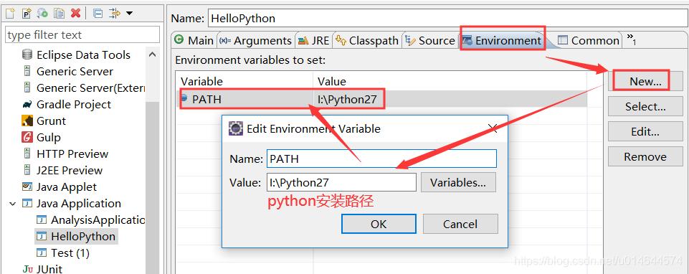Open the AnalysisApplicatio configuration
The height and width of the screenshot is (274, 689).
tap(98, 220)
